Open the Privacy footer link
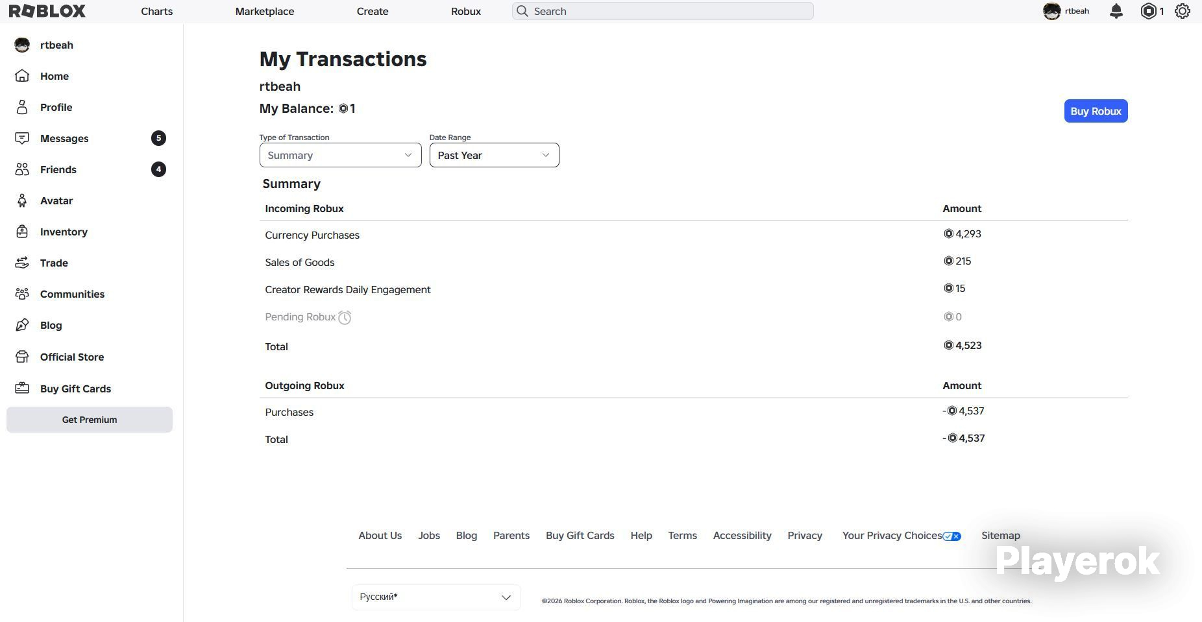 (805, 536)
